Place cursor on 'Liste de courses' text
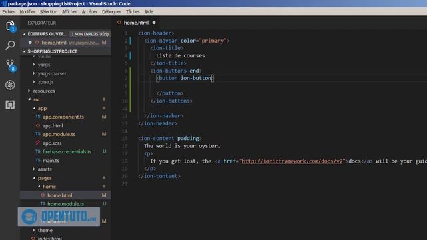This screenshot has width=427, height=240. coord(181,55)
